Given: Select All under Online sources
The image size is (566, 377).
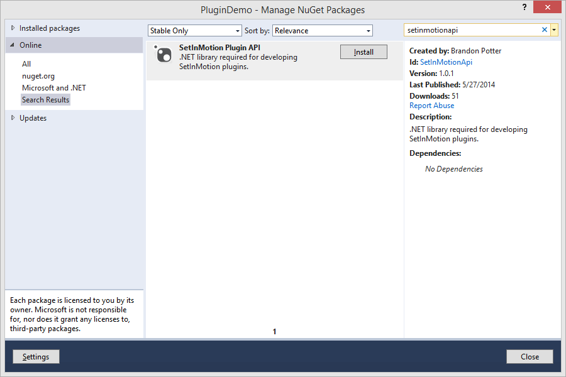Looking at the screenshot, I should pos(26,64).
